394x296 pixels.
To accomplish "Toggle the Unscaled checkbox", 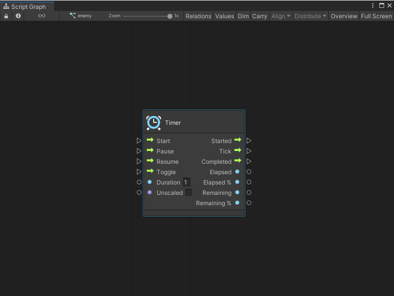I will (x=188, y=192).
